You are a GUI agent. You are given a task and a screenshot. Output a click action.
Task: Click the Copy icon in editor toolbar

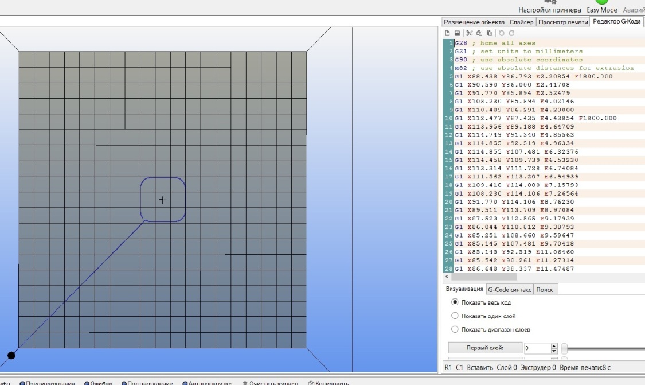(480, 33)
